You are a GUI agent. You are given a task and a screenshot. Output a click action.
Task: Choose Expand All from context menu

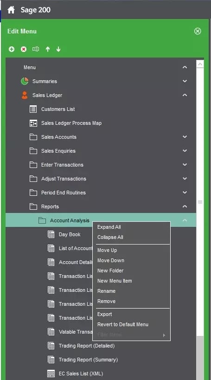109,227
